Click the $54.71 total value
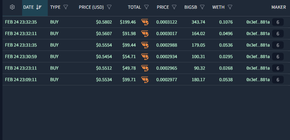The height and width of the screenshot is (140, 290). [x=129, y=57]
